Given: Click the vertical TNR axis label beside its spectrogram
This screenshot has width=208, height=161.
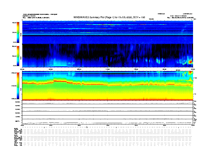Looking at the screenshot, I should point(21,90).
